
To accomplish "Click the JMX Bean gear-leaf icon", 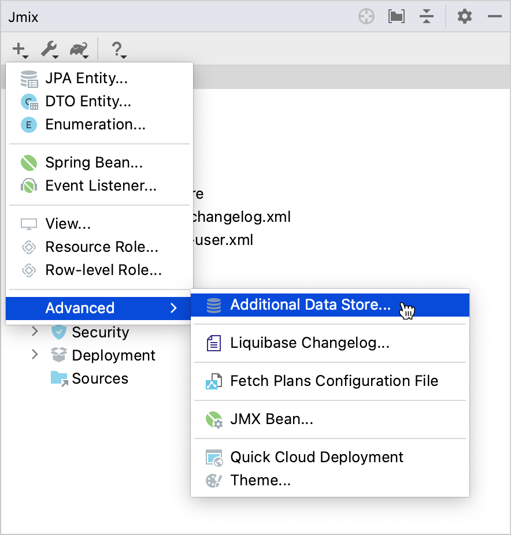I will [x=214, y=419].
